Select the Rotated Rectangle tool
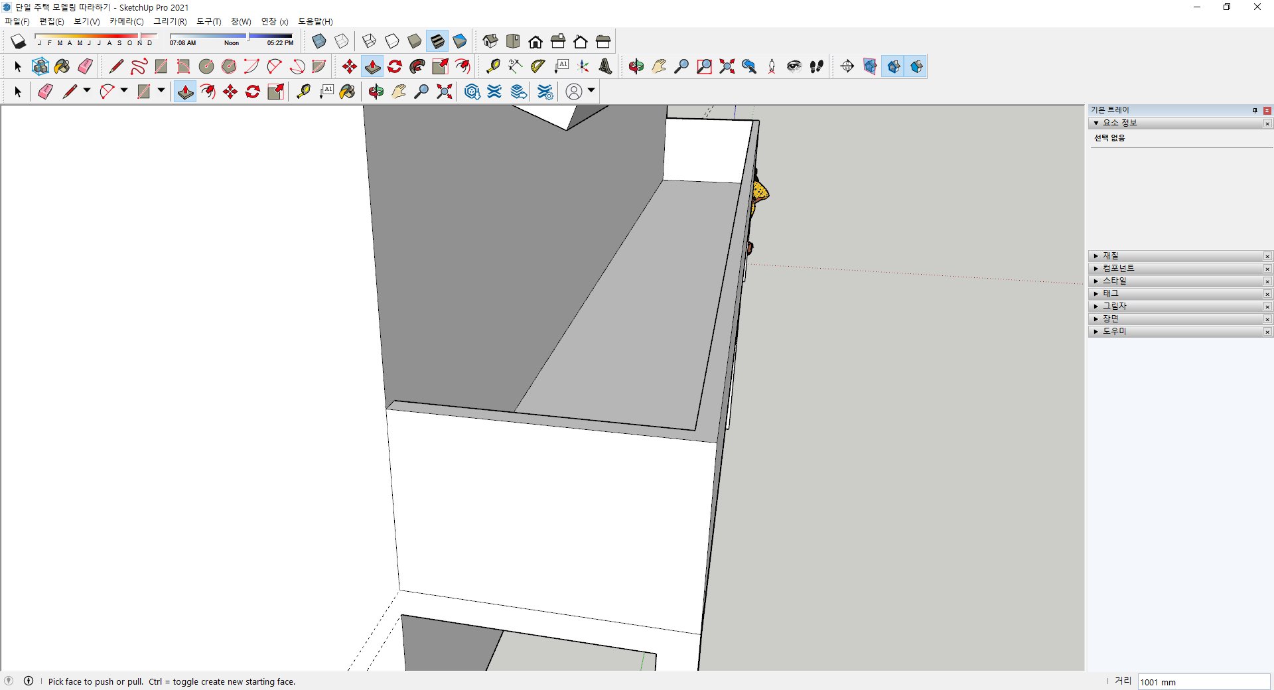The height and width of the screenshot is (690, 1274). pos(184,66)
